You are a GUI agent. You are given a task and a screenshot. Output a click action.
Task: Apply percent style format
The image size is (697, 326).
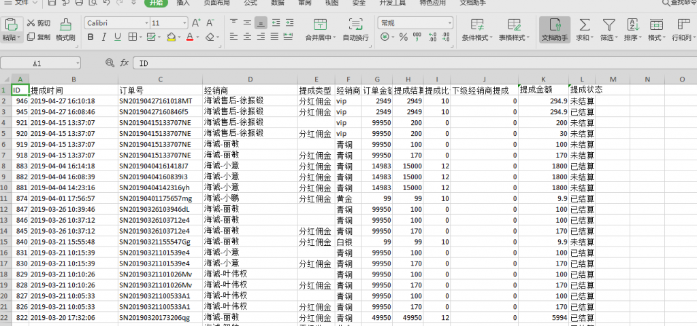[404, 37]
